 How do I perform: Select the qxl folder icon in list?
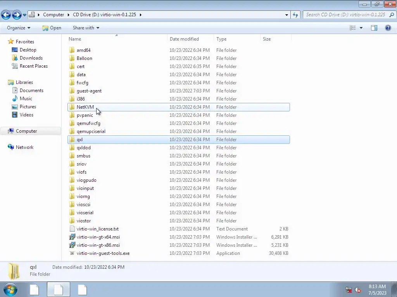pos(72,139)
